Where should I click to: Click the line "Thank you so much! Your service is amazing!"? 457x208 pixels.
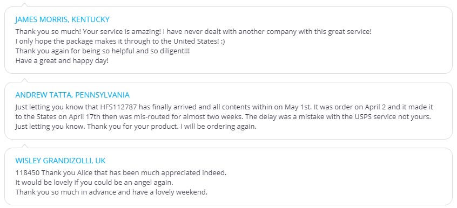[x=87, y=31]
